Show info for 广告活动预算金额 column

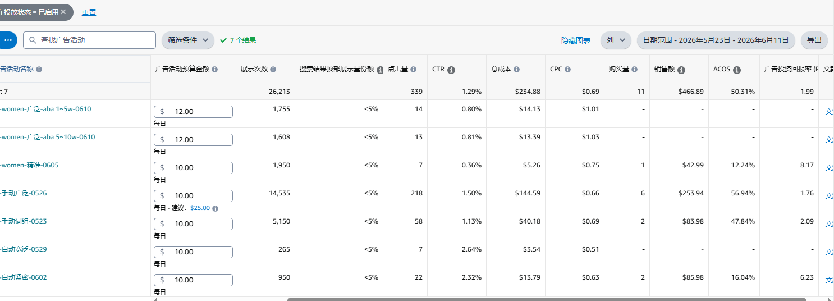[215, 69]
